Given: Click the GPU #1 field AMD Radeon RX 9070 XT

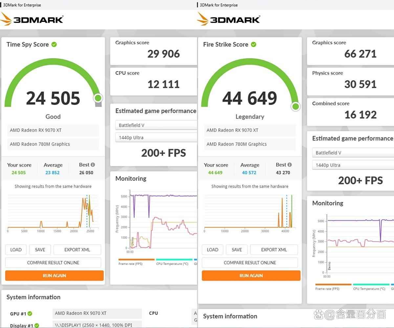Looking at the screenshot, I should 97,313.
